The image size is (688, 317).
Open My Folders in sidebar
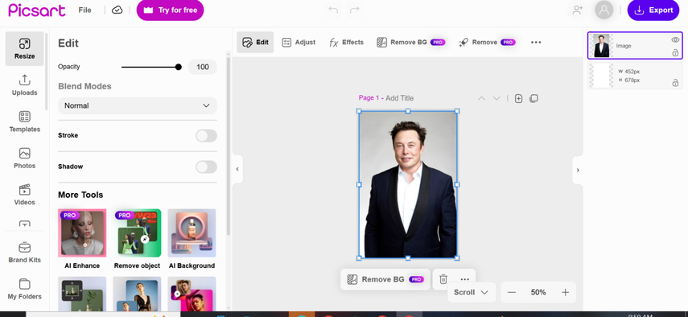click(x=25, y=289)
